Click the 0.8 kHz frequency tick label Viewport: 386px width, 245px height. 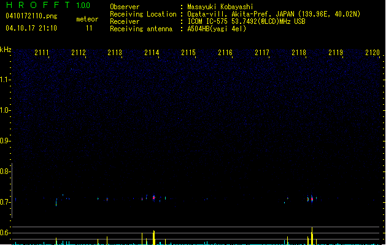pyautogui.click(x=5, y=171)
